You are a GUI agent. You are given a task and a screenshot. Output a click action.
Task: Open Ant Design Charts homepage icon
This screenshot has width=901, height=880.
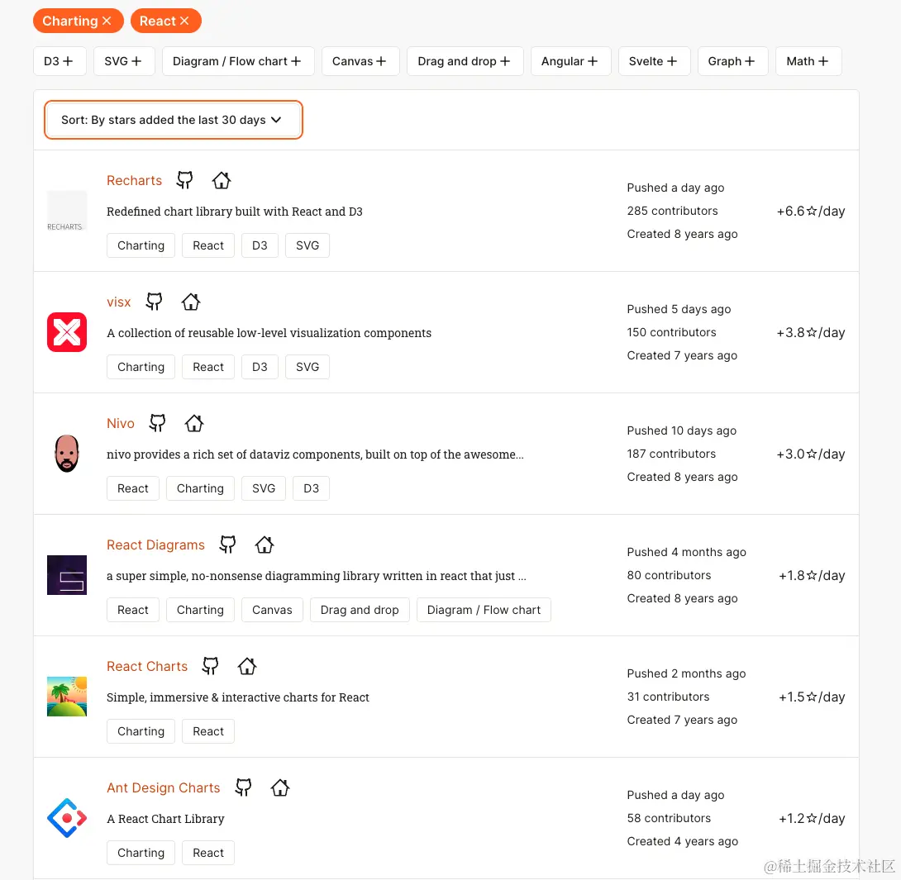(280, 787)
